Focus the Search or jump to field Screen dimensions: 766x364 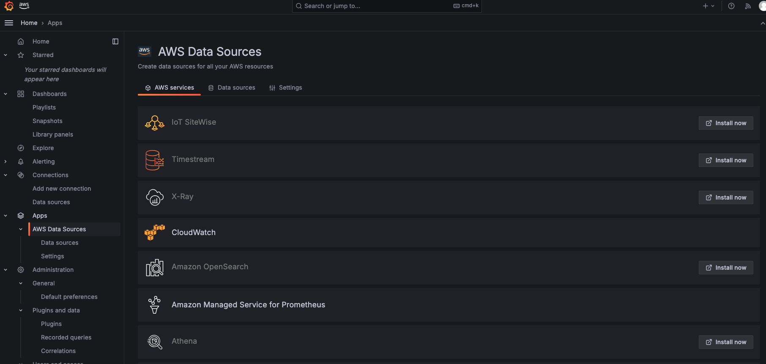click(x=387, y=6)
